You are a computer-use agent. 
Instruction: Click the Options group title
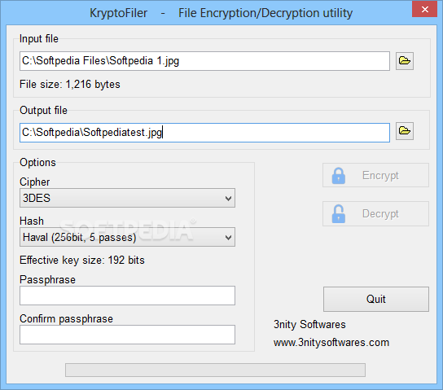[37, 162]
